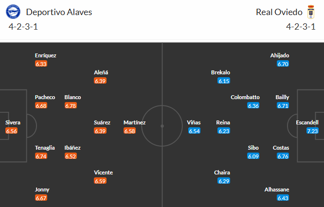Click Sibo's 6.09 rating badge
The height and width of the screenshot is (207, 324).
click(x=253, y=156)
